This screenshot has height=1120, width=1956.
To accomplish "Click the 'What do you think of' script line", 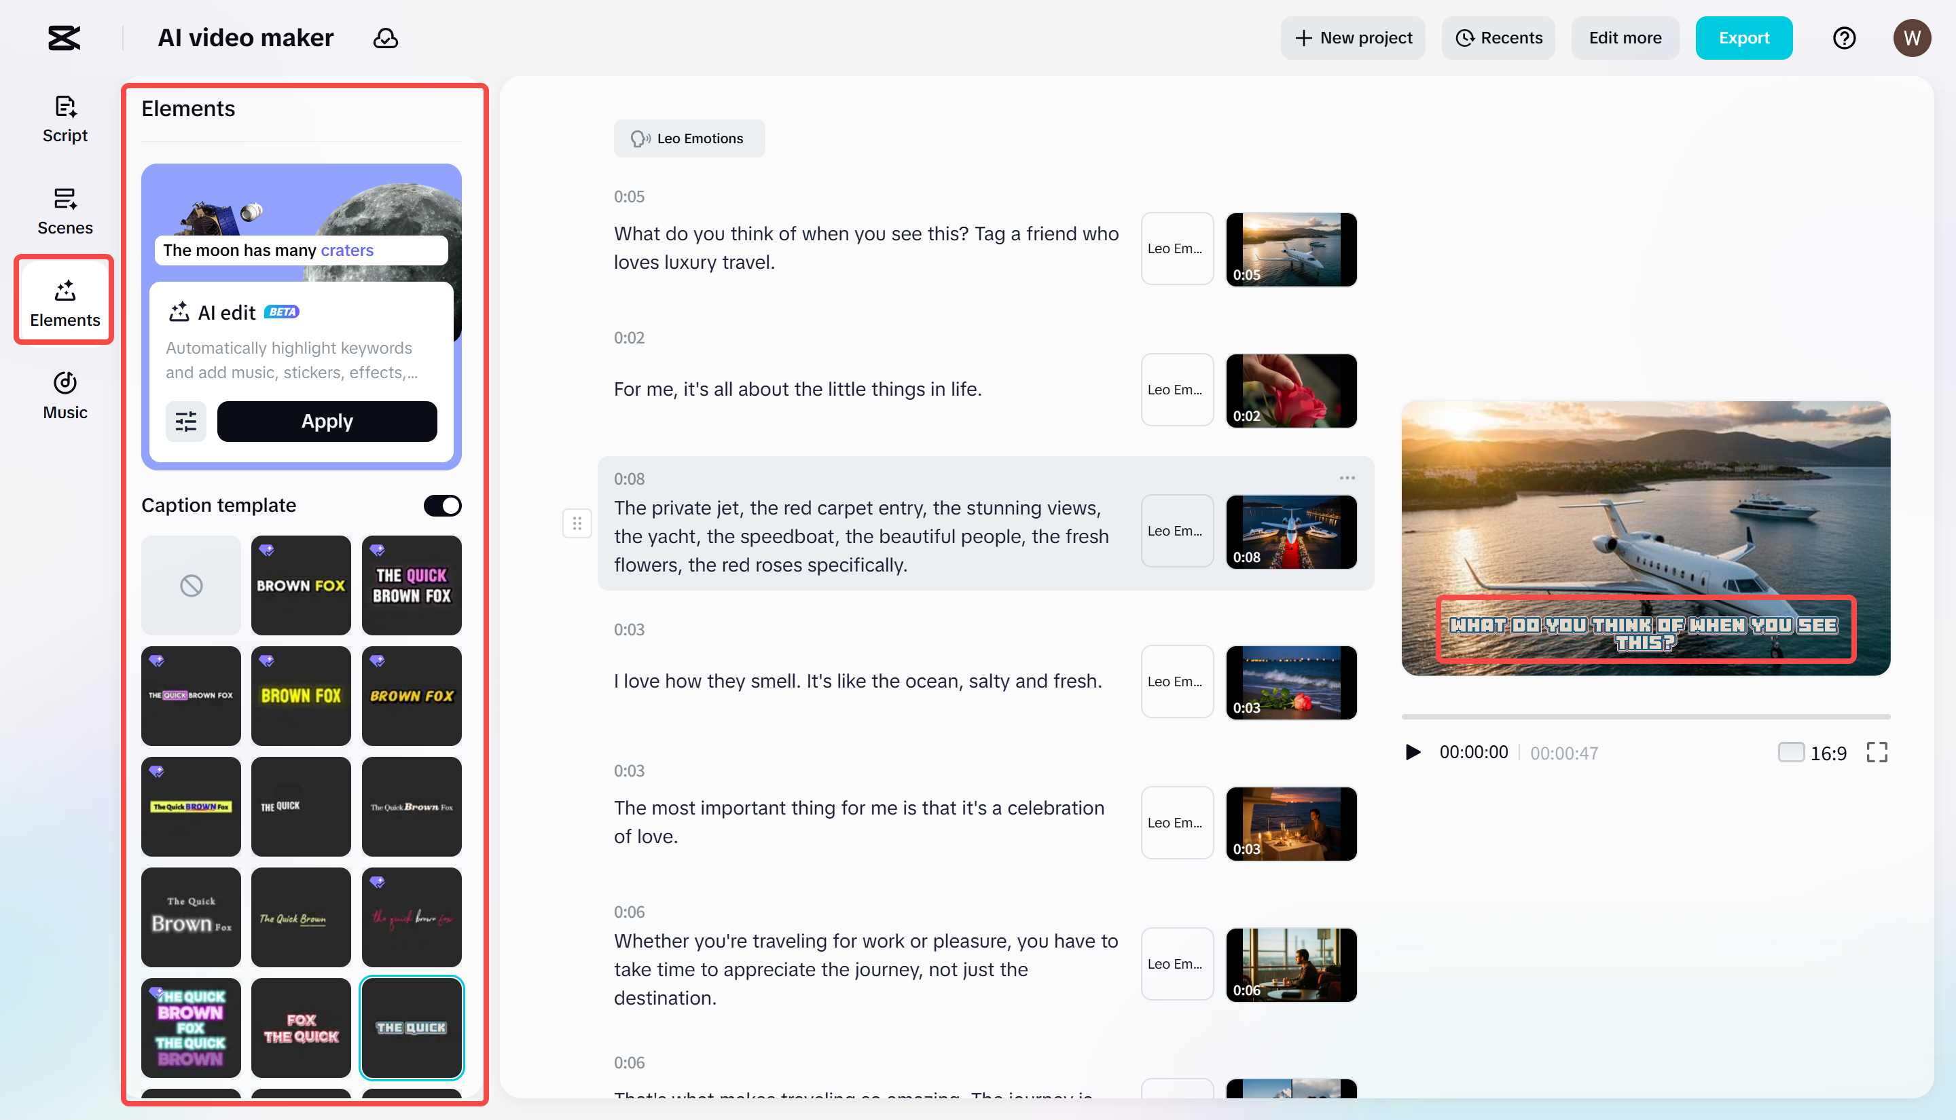I will tap(867, 248).
